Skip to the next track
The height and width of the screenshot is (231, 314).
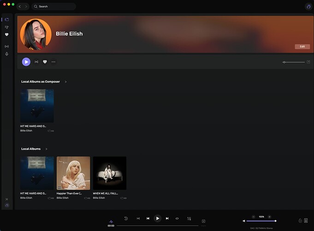167,219
